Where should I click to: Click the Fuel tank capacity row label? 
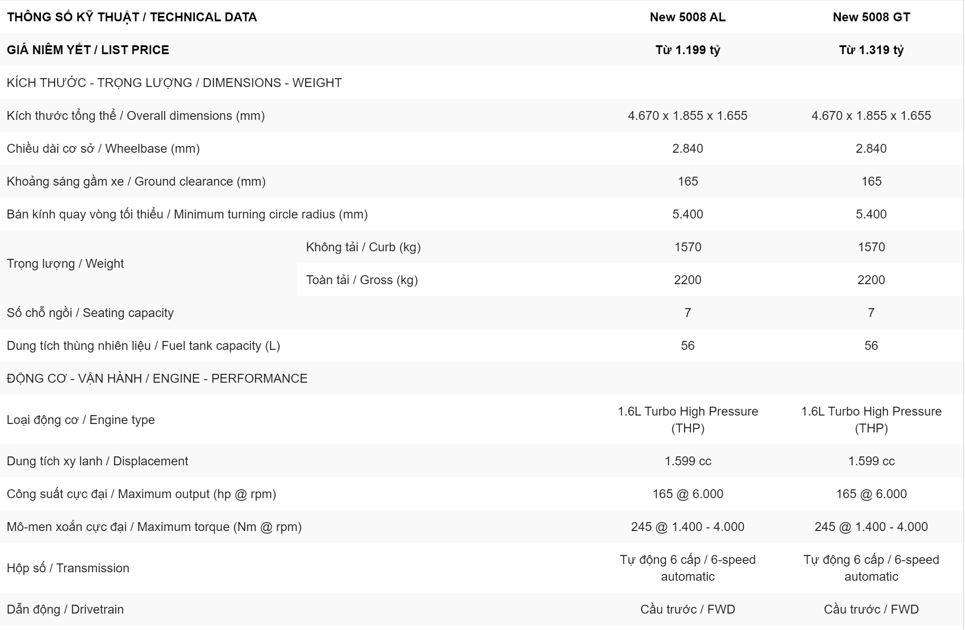143,345
